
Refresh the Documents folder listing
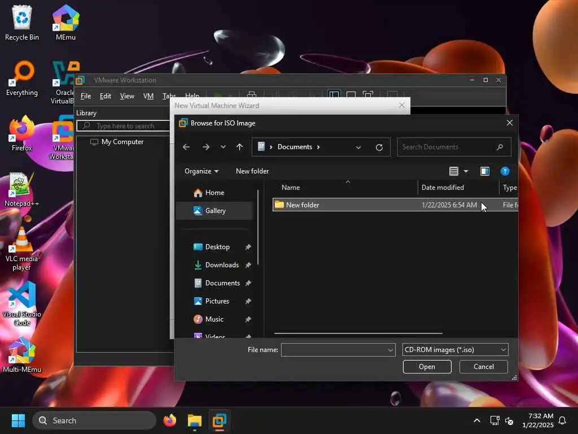pos(379,147)
